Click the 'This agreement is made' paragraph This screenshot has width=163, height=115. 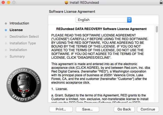coord(101,73)
